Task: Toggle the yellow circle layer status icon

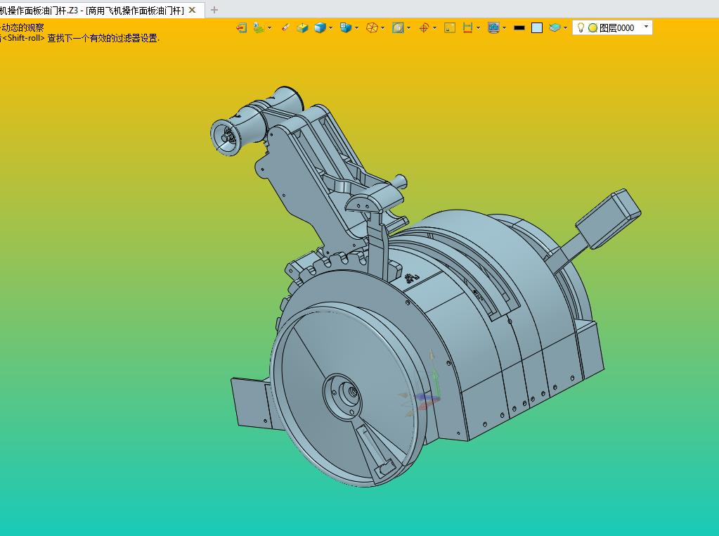Action: click(592, 28)
